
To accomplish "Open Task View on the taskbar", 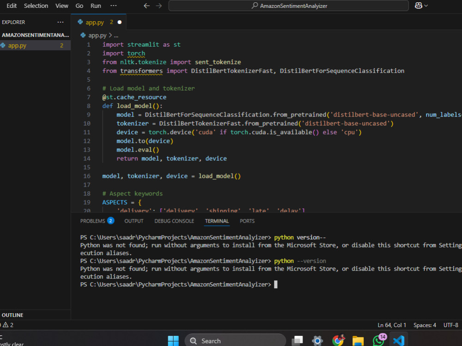I will [x=297, y=340].
